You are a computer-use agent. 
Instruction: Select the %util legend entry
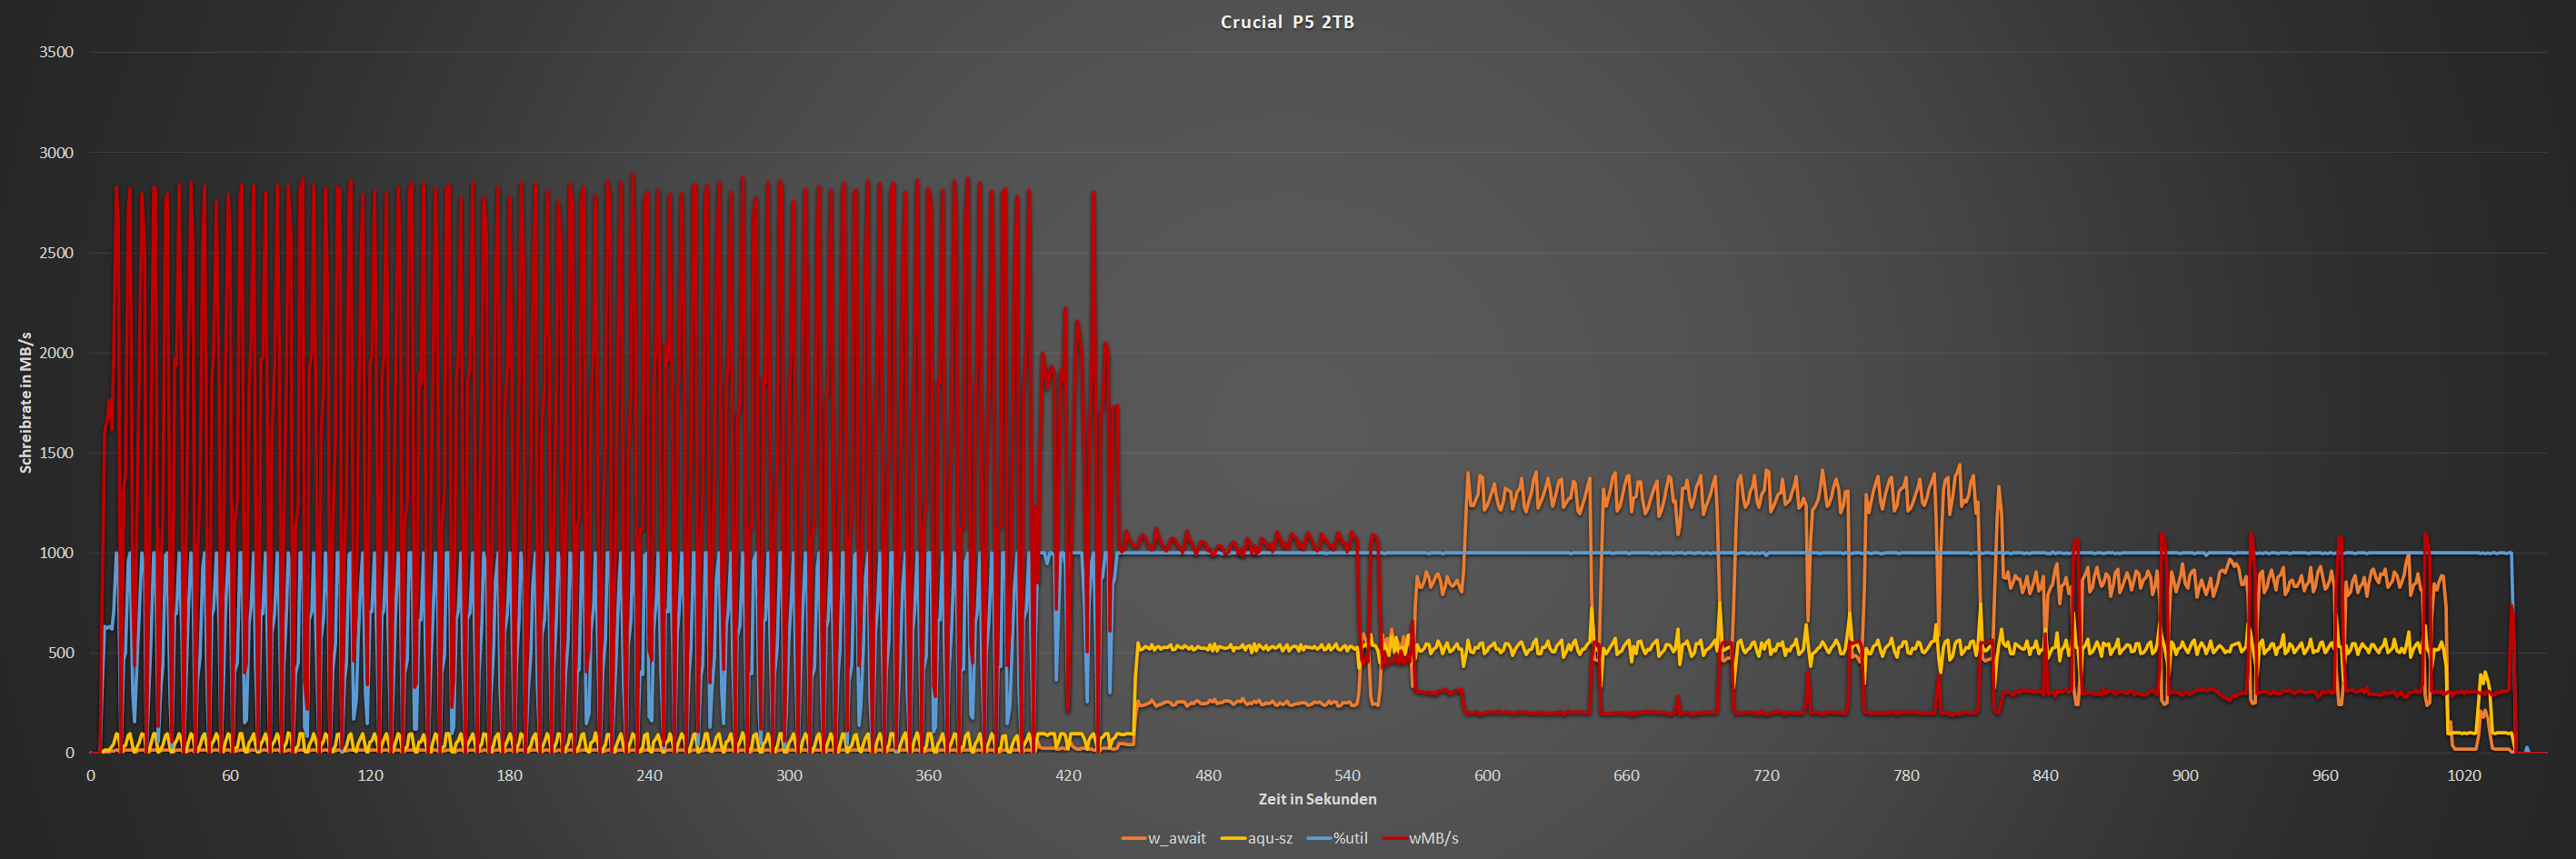pos(1337,838)
